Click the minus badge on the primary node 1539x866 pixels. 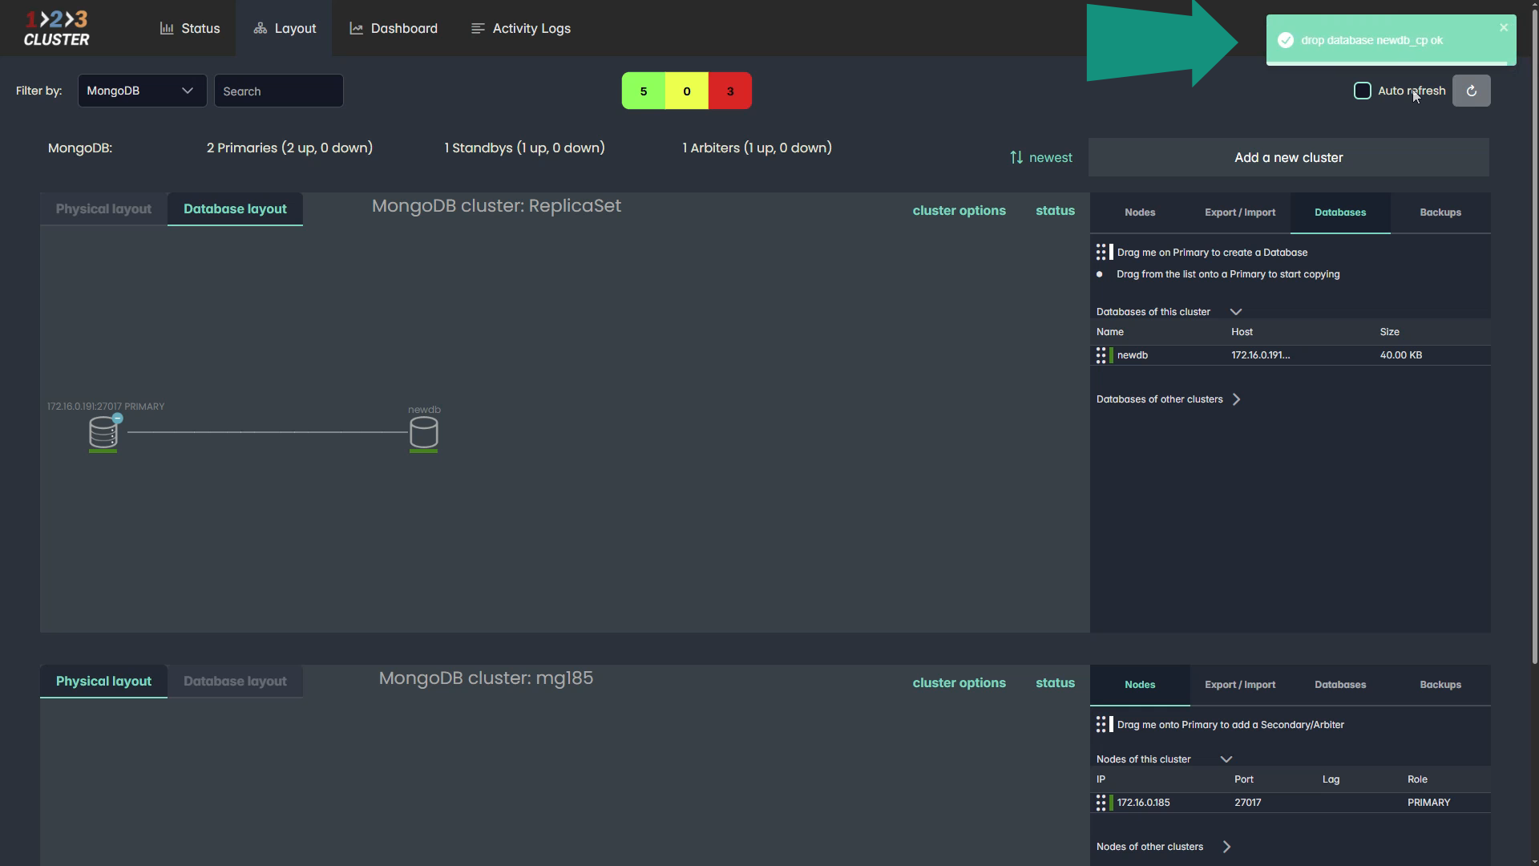click(x=118, y=419)
